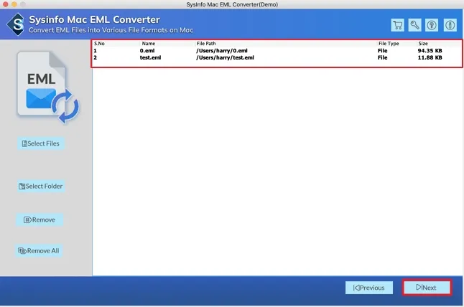Open the help question mark icon
The width and height of the screenshot is (464, 307).
(x=432, y=25)
